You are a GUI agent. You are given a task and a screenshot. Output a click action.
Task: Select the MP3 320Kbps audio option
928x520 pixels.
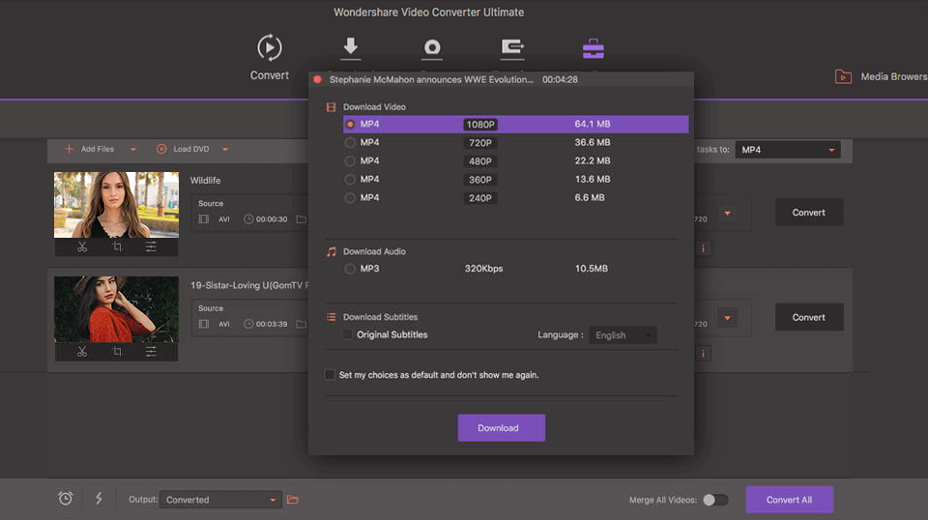pos(350,269)
